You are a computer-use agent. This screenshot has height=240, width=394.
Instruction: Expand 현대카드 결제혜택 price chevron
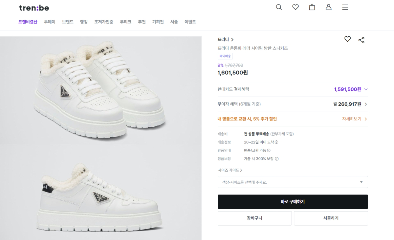366,89
